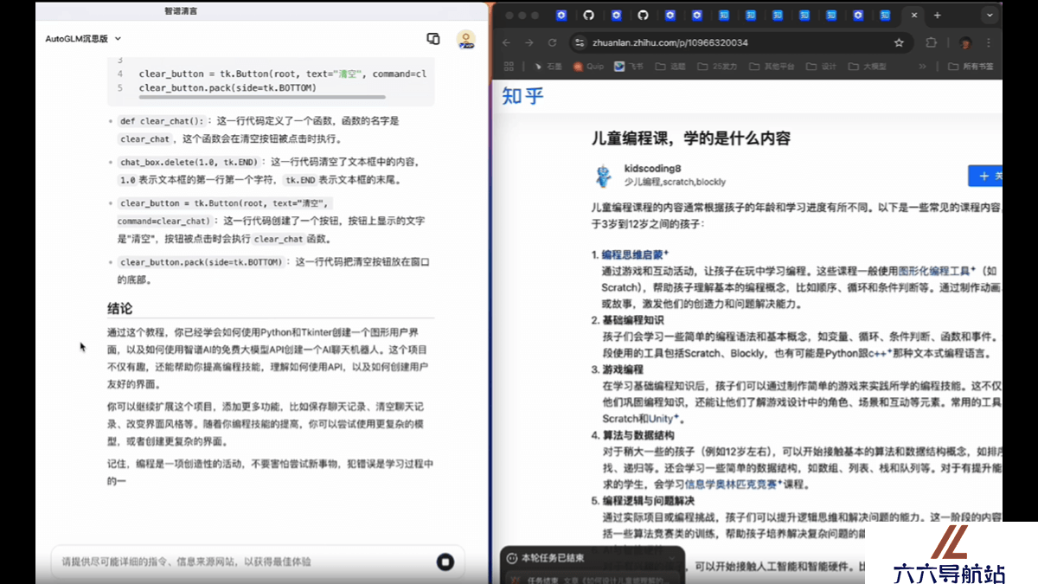
Task: Click the 4. 算法与数据结构 heading
Action: [x=632, y=435]
